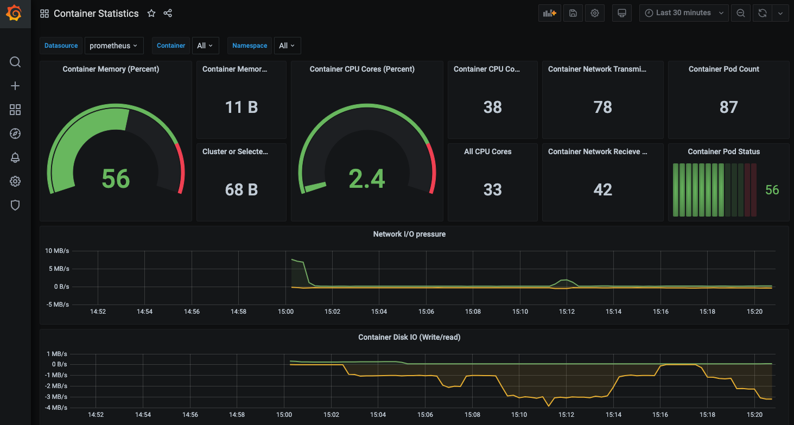Screen dimensions: 794x425
Task: Zoom out the time range
Action: (741, 13)
